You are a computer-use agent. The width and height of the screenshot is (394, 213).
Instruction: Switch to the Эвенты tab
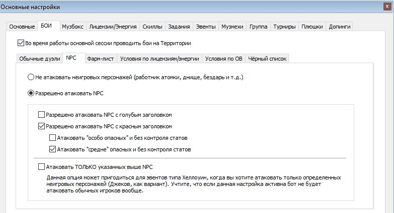tap(205, 27)
